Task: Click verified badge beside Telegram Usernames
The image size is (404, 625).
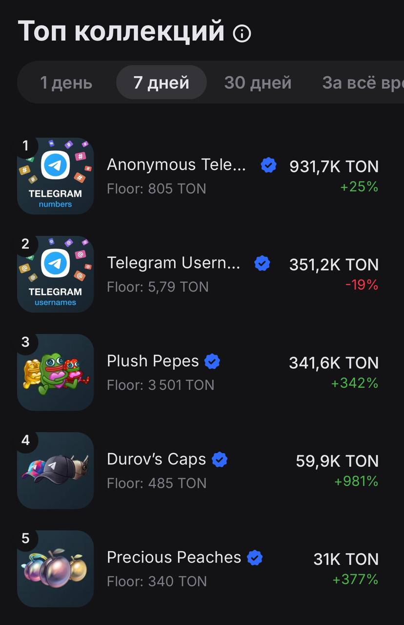Action: point(263,264)
